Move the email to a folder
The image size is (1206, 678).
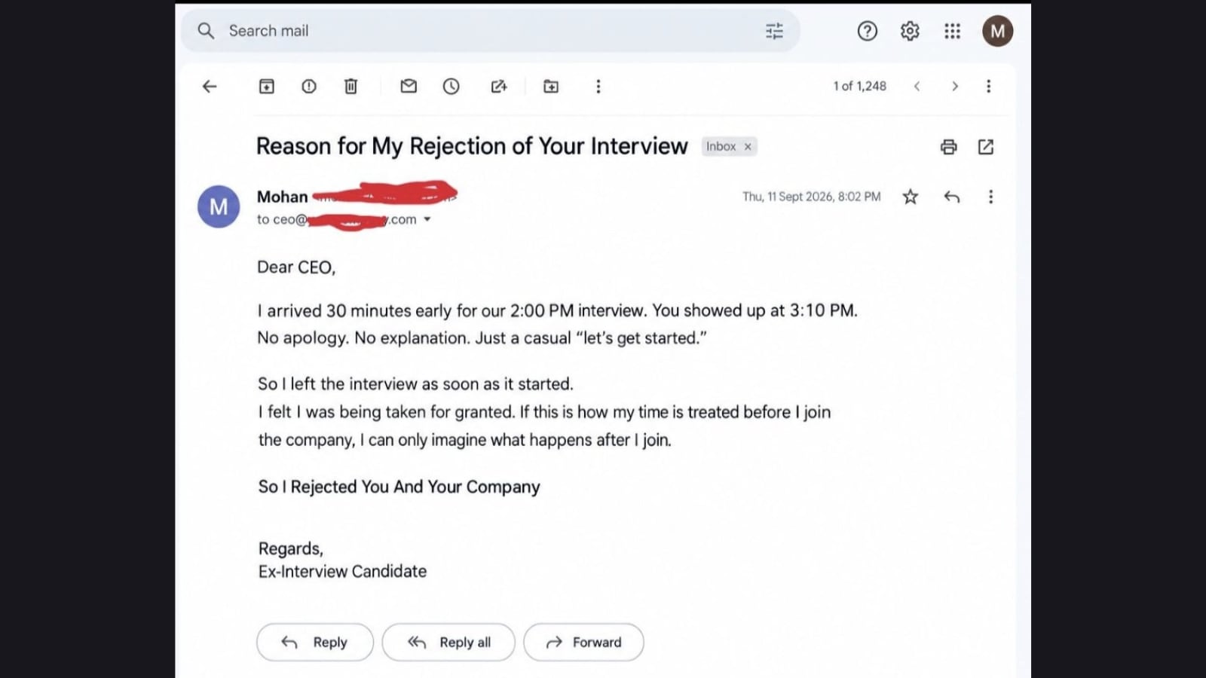[x=551, y=87]
